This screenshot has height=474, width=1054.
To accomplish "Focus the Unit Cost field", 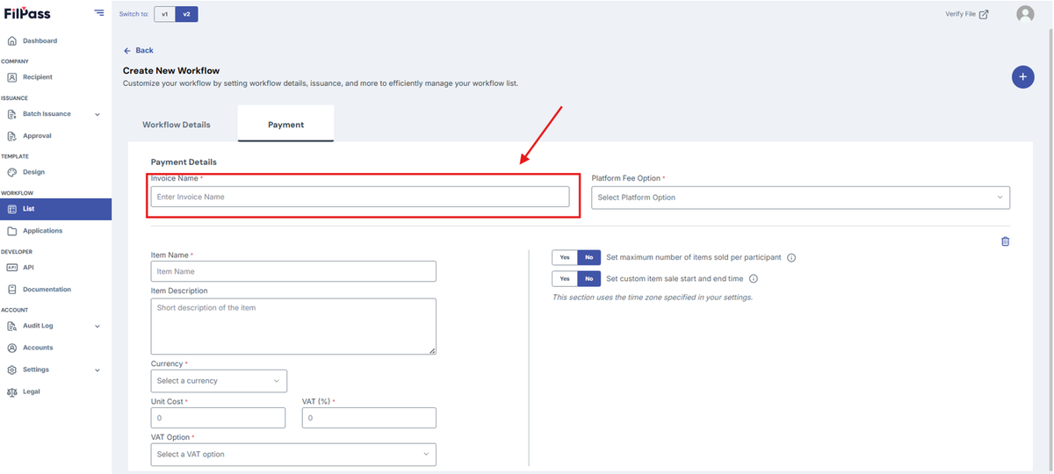I will coord(218,418).
